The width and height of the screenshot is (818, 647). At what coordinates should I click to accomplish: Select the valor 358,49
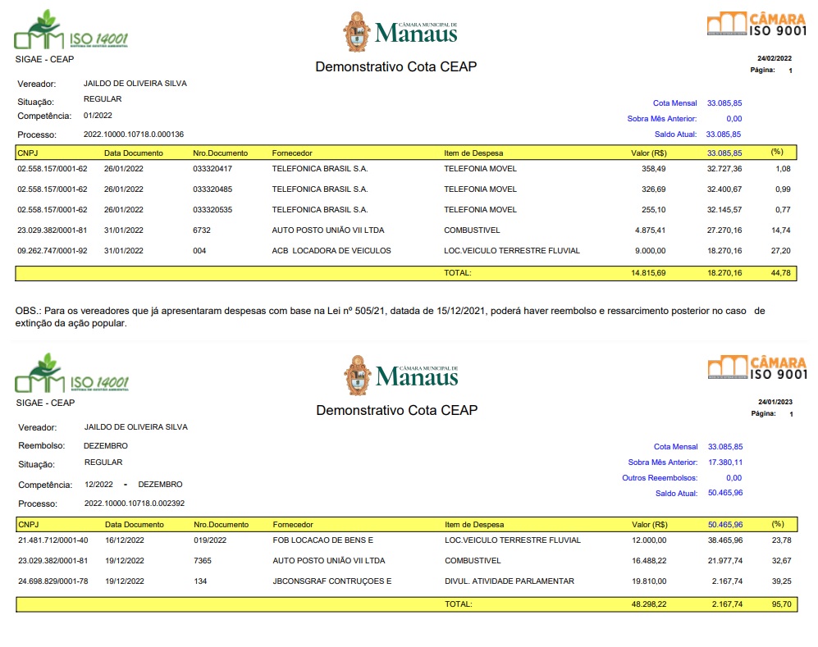[654, 169]
